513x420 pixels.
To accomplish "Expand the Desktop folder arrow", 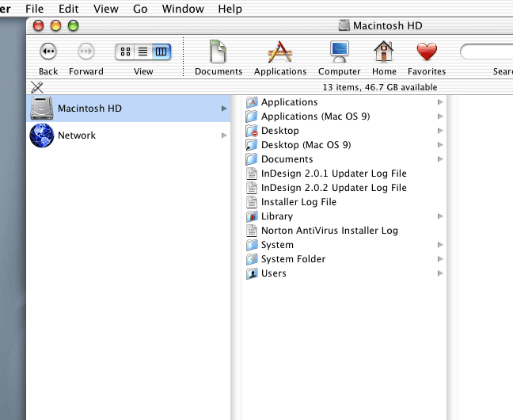I will coord(440,131).
